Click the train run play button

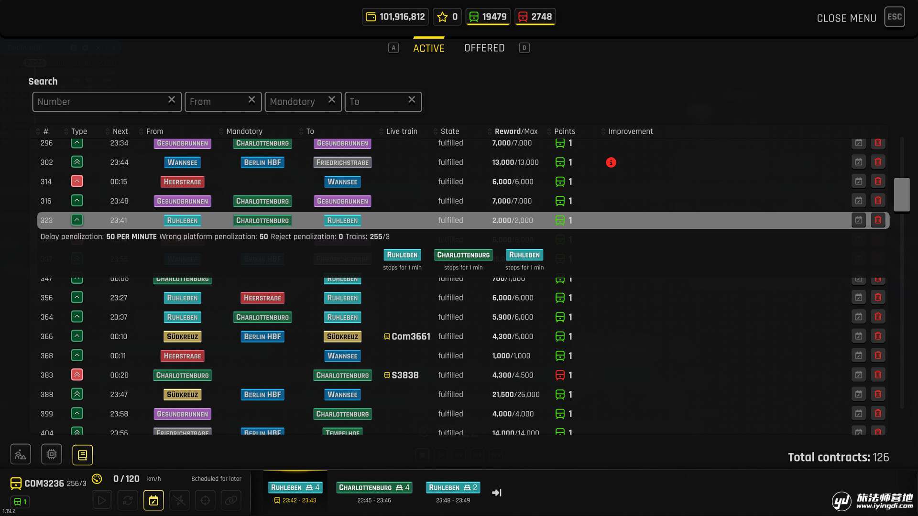(x=102, y=500)
